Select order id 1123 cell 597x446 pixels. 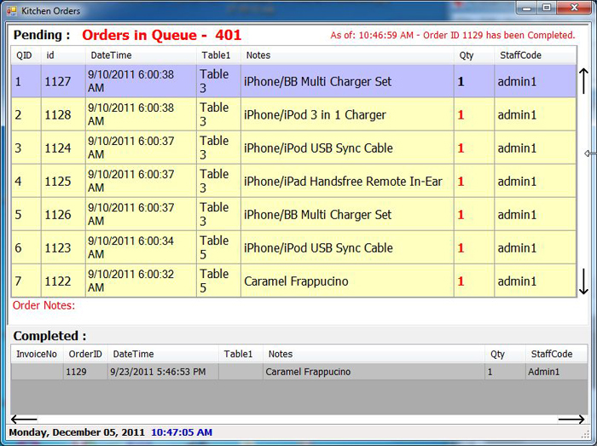coord(63,248)
